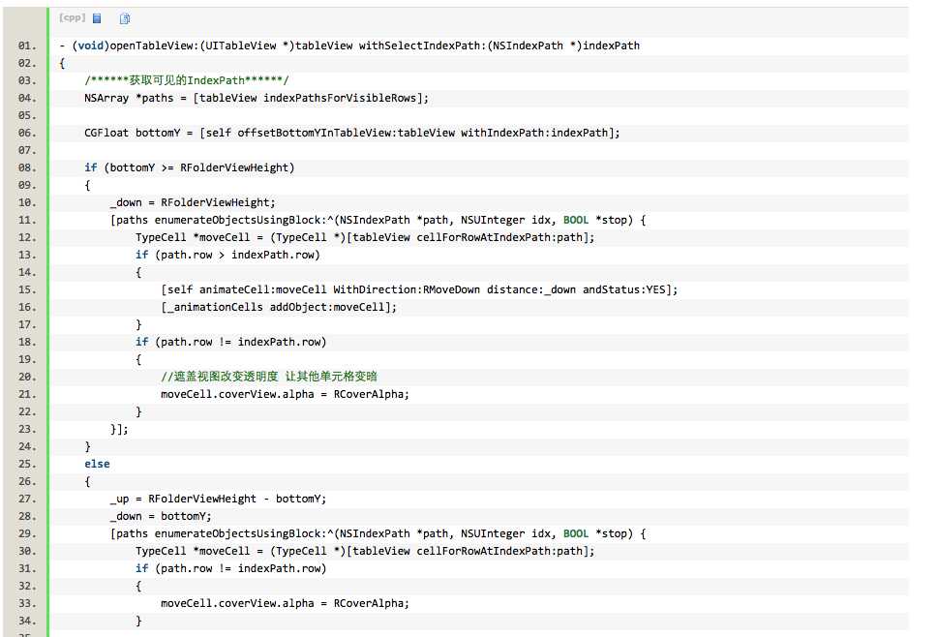Select the 'TypeCell *moveCell' code on line 30
Screen dimensions: 937x637
[365, 551]
